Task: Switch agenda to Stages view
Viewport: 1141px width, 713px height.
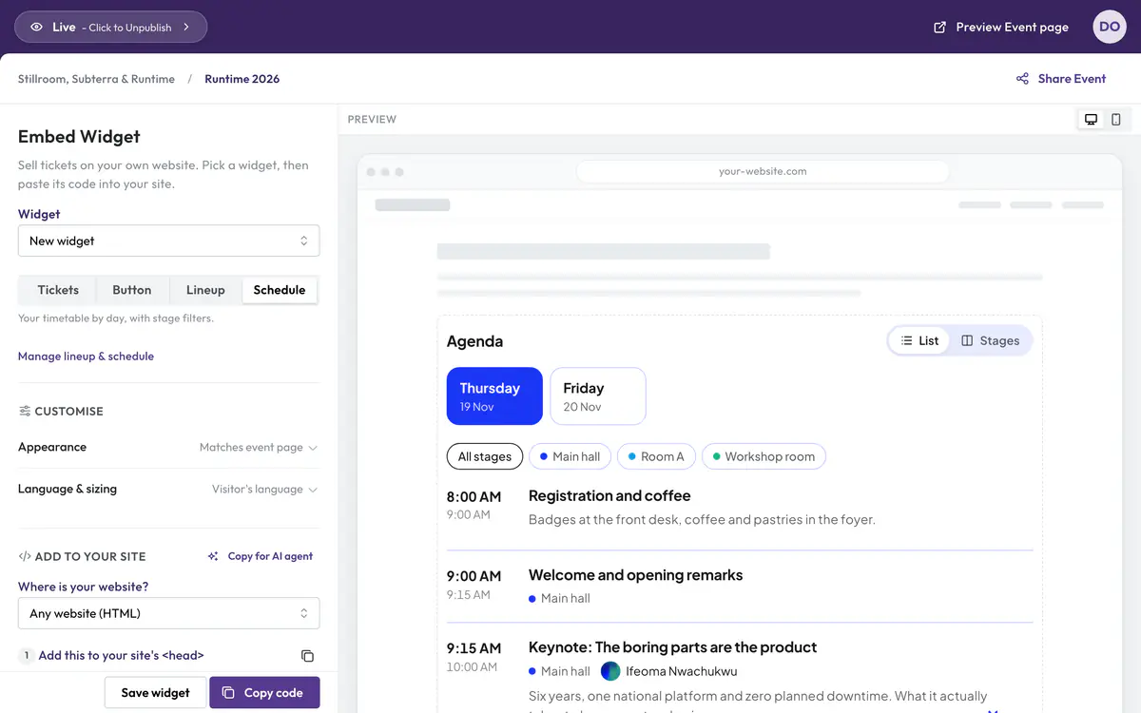Action: click(990, 340)
